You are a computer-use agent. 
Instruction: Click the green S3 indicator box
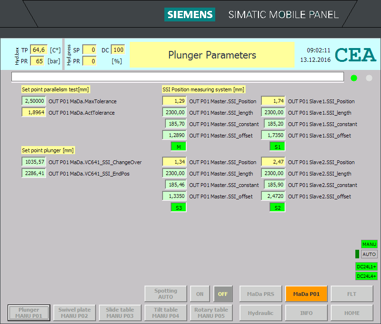[x=179, y=208]
